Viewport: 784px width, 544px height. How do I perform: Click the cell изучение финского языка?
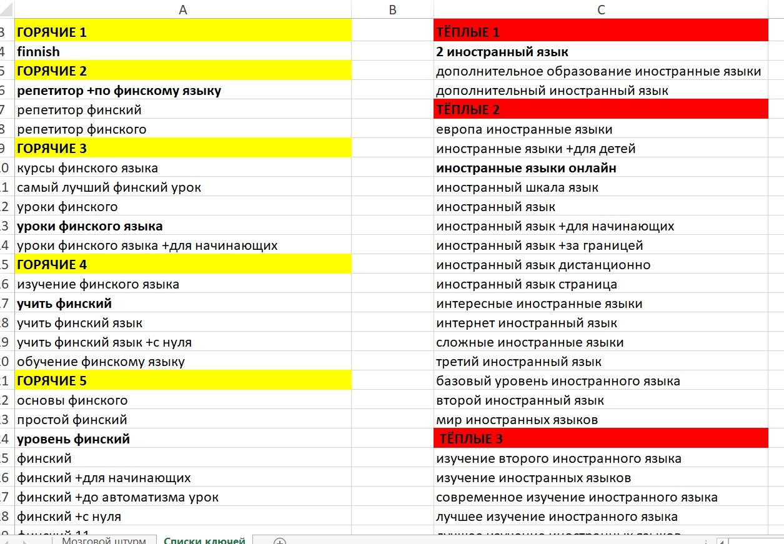coord(183,284)
